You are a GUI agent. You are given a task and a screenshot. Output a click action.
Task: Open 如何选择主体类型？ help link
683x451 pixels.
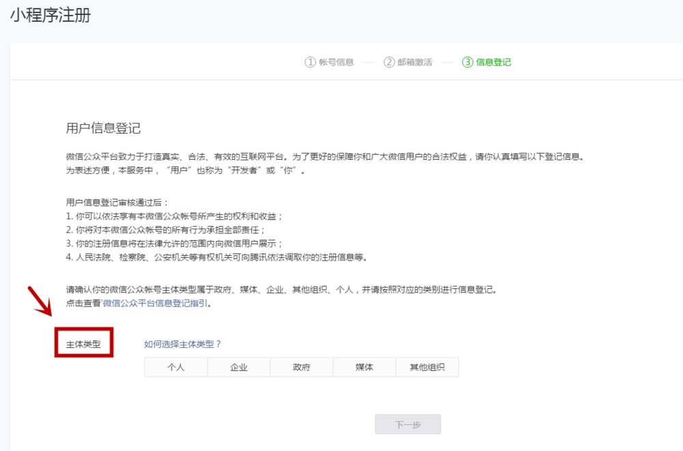coord(183,344)
